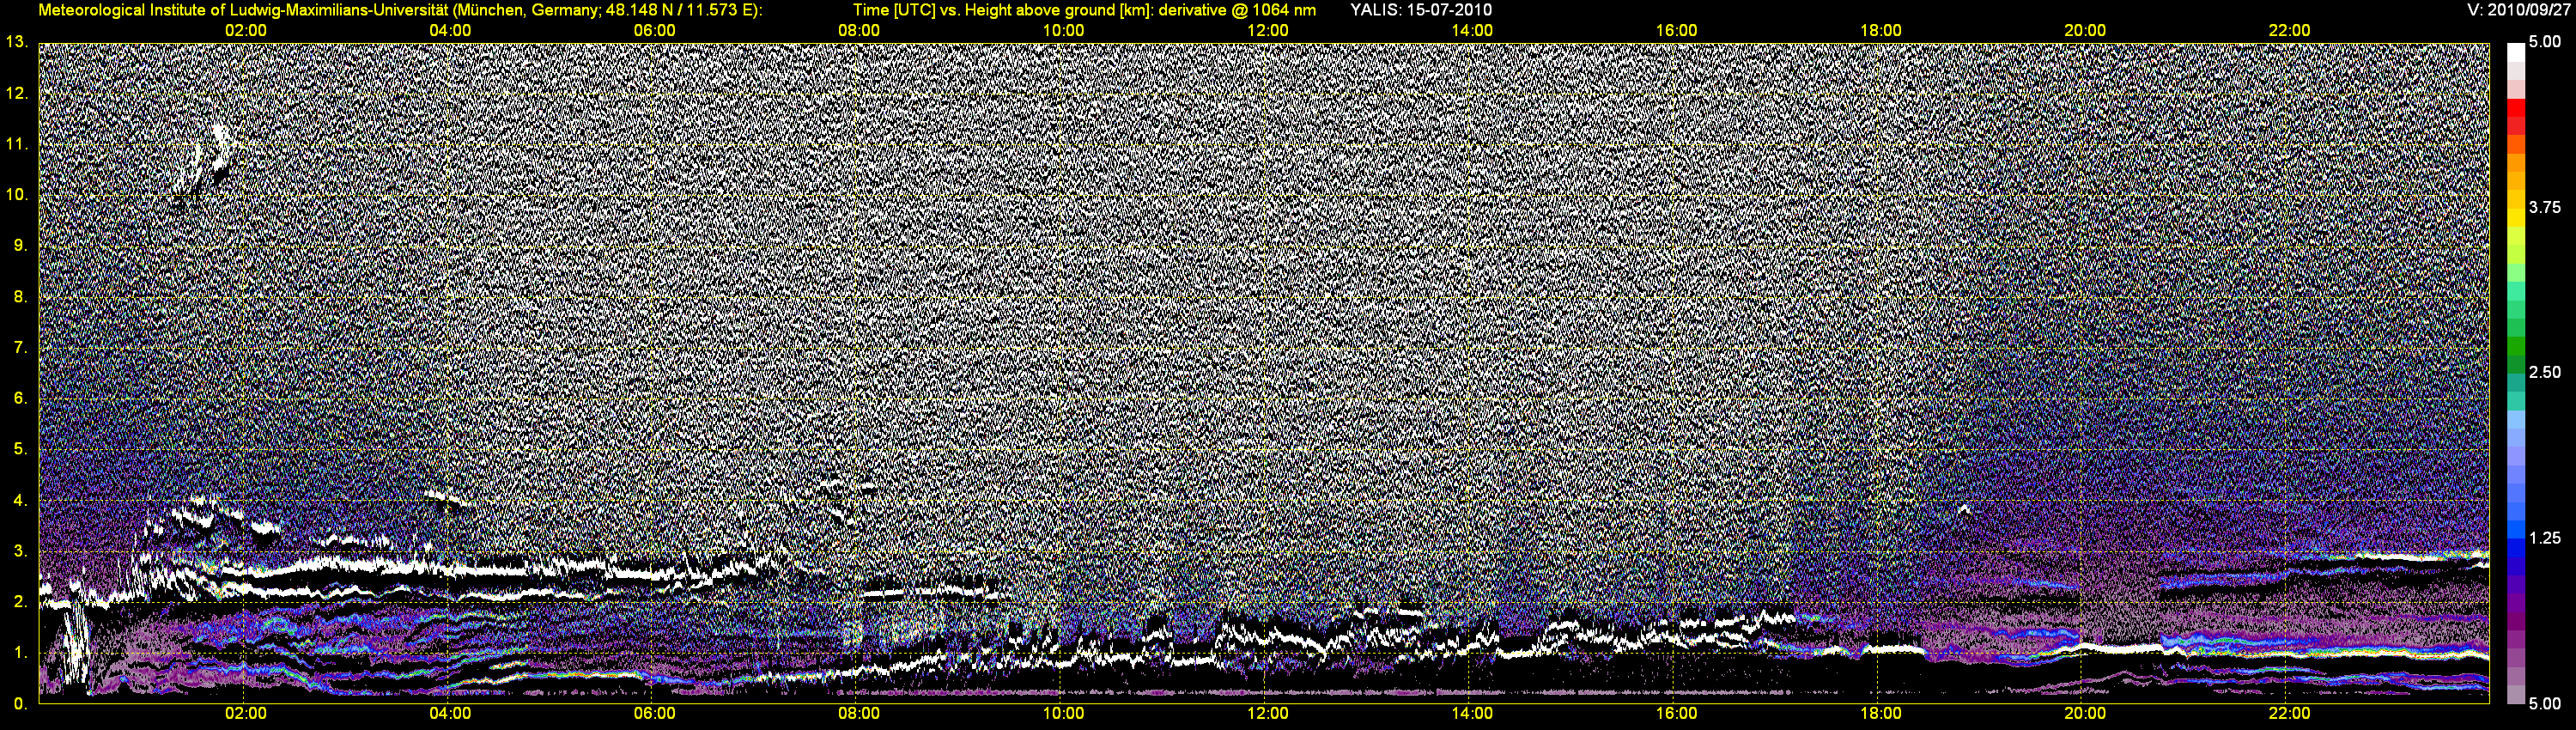Click '18:00' on the lower time axis

1880,713
